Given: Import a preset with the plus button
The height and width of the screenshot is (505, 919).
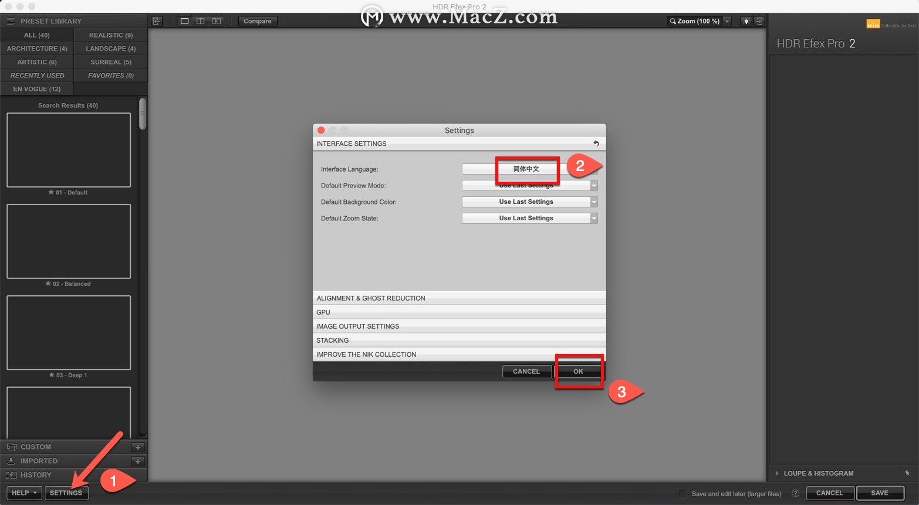Looking at the screenshot, I should click(138, 461).
